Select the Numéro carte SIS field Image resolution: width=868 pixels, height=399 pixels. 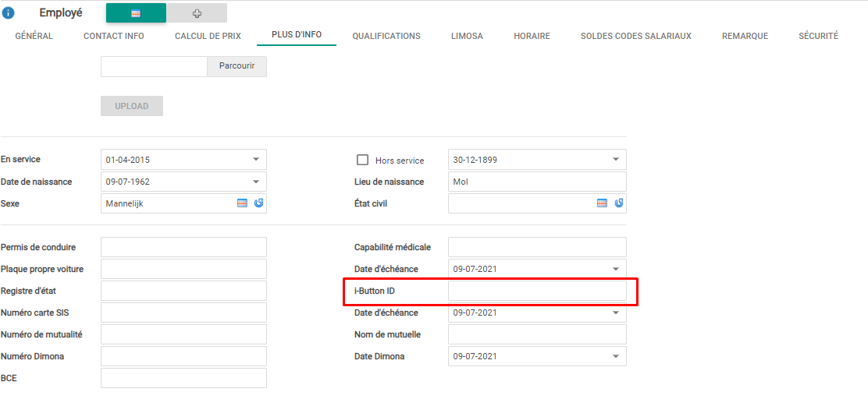pyautogui.click(x=183, y=312)
